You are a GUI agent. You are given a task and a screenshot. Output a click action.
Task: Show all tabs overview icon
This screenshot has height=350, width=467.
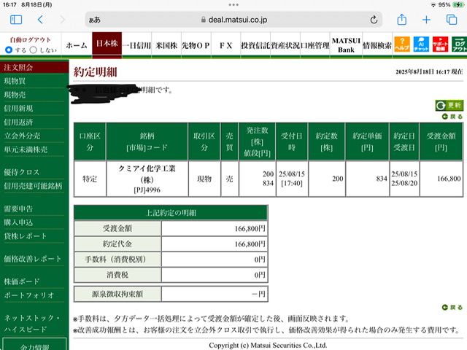click(452, 20)
